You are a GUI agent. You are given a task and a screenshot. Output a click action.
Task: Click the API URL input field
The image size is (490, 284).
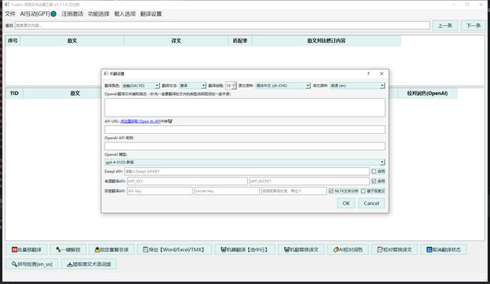[x=245, y=129]
